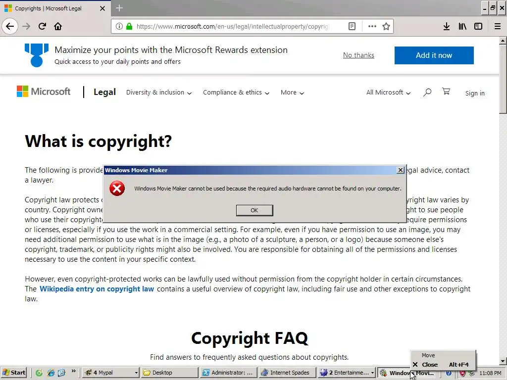
Task: Expand the All Microsoft menu
Action: tap(388, 93)
